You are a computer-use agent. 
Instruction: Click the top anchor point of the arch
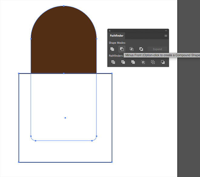pyautogui.click(x=64, y=6)
